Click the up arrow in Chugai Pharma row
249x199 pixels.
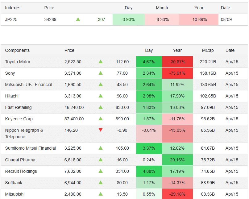101,160
